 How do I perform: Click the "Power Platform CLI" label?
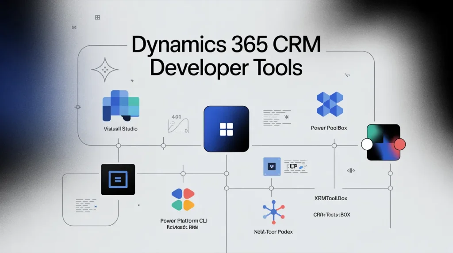pyautogui.click(x=184, y=221)
